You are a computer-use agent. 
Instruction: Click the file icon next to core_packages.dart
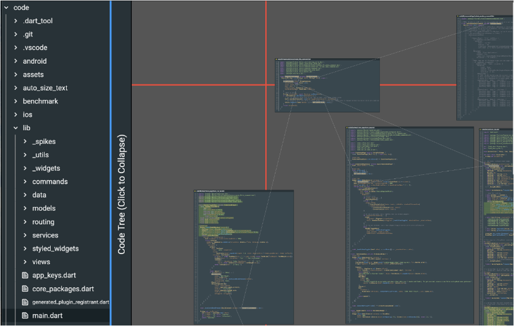pos(25,289)
